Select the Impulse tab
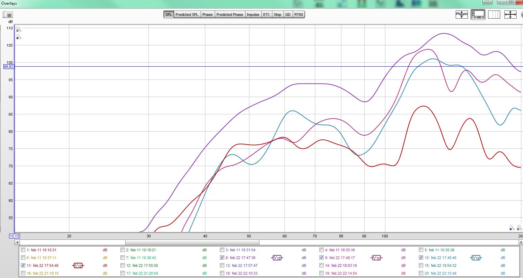The width and height of the screenshot is (523, 278). tap(253, 15)
